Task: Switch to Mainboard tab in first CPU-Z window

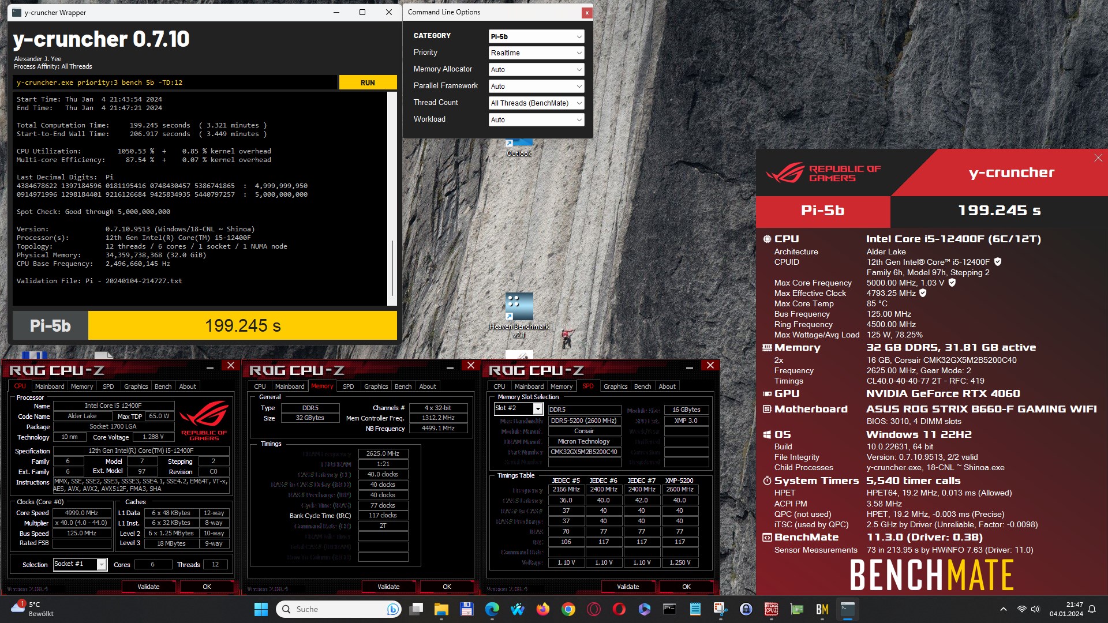Action: 50,386
